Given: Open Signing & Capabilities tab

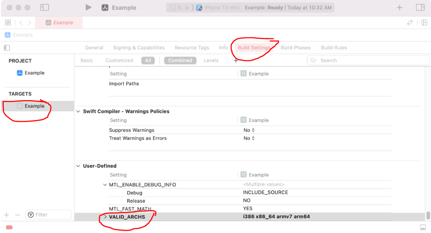Looking at the screenshot, I should pyautogui.click(x=139, y=48).
